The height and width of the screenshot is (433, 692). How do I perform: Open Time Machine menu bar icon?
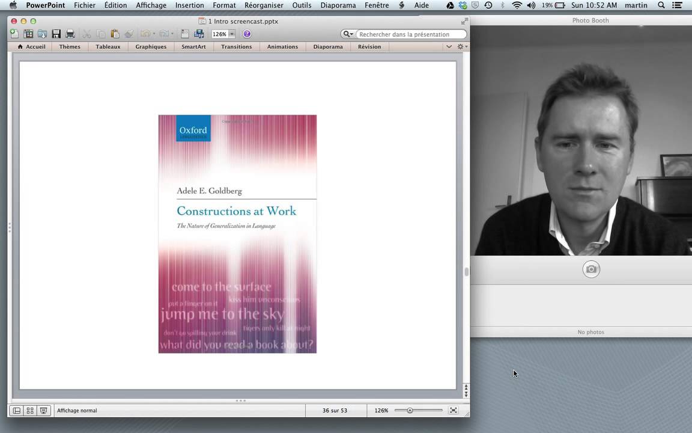click(x=488, y=5)
